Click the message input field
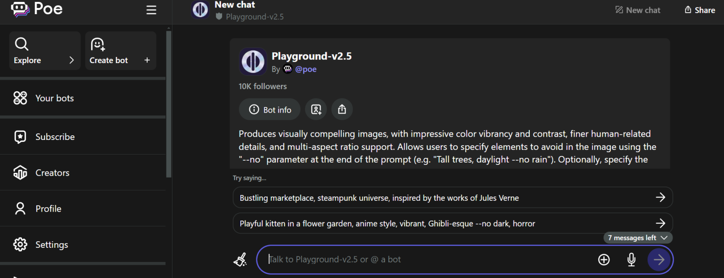The image size is (724, 278). [x=424, y=259]
